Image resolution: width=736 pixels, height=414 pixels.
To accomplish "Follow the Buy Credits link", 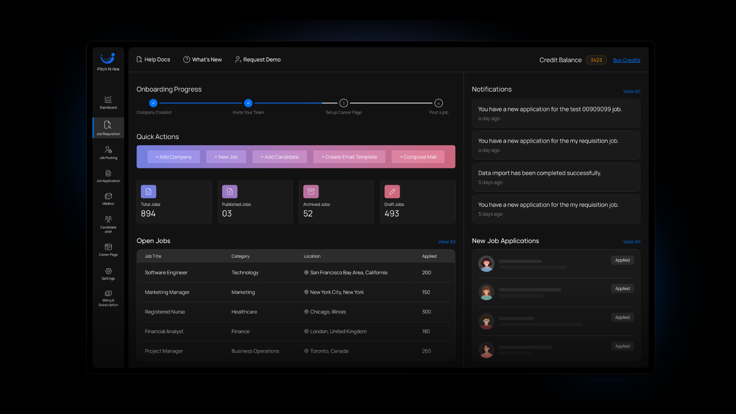I will (626, 60).
